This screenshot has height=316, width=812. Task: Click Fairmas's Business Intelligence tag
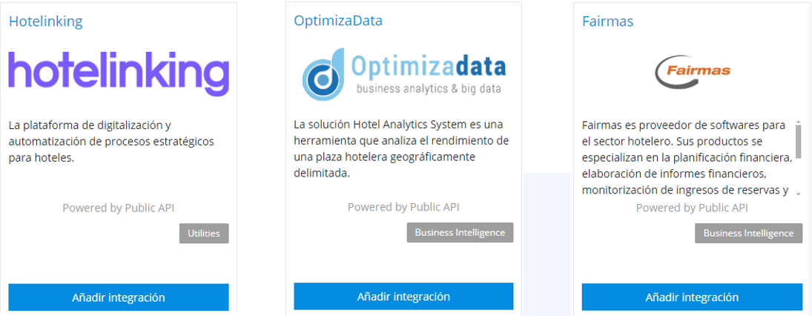point(748,234)
